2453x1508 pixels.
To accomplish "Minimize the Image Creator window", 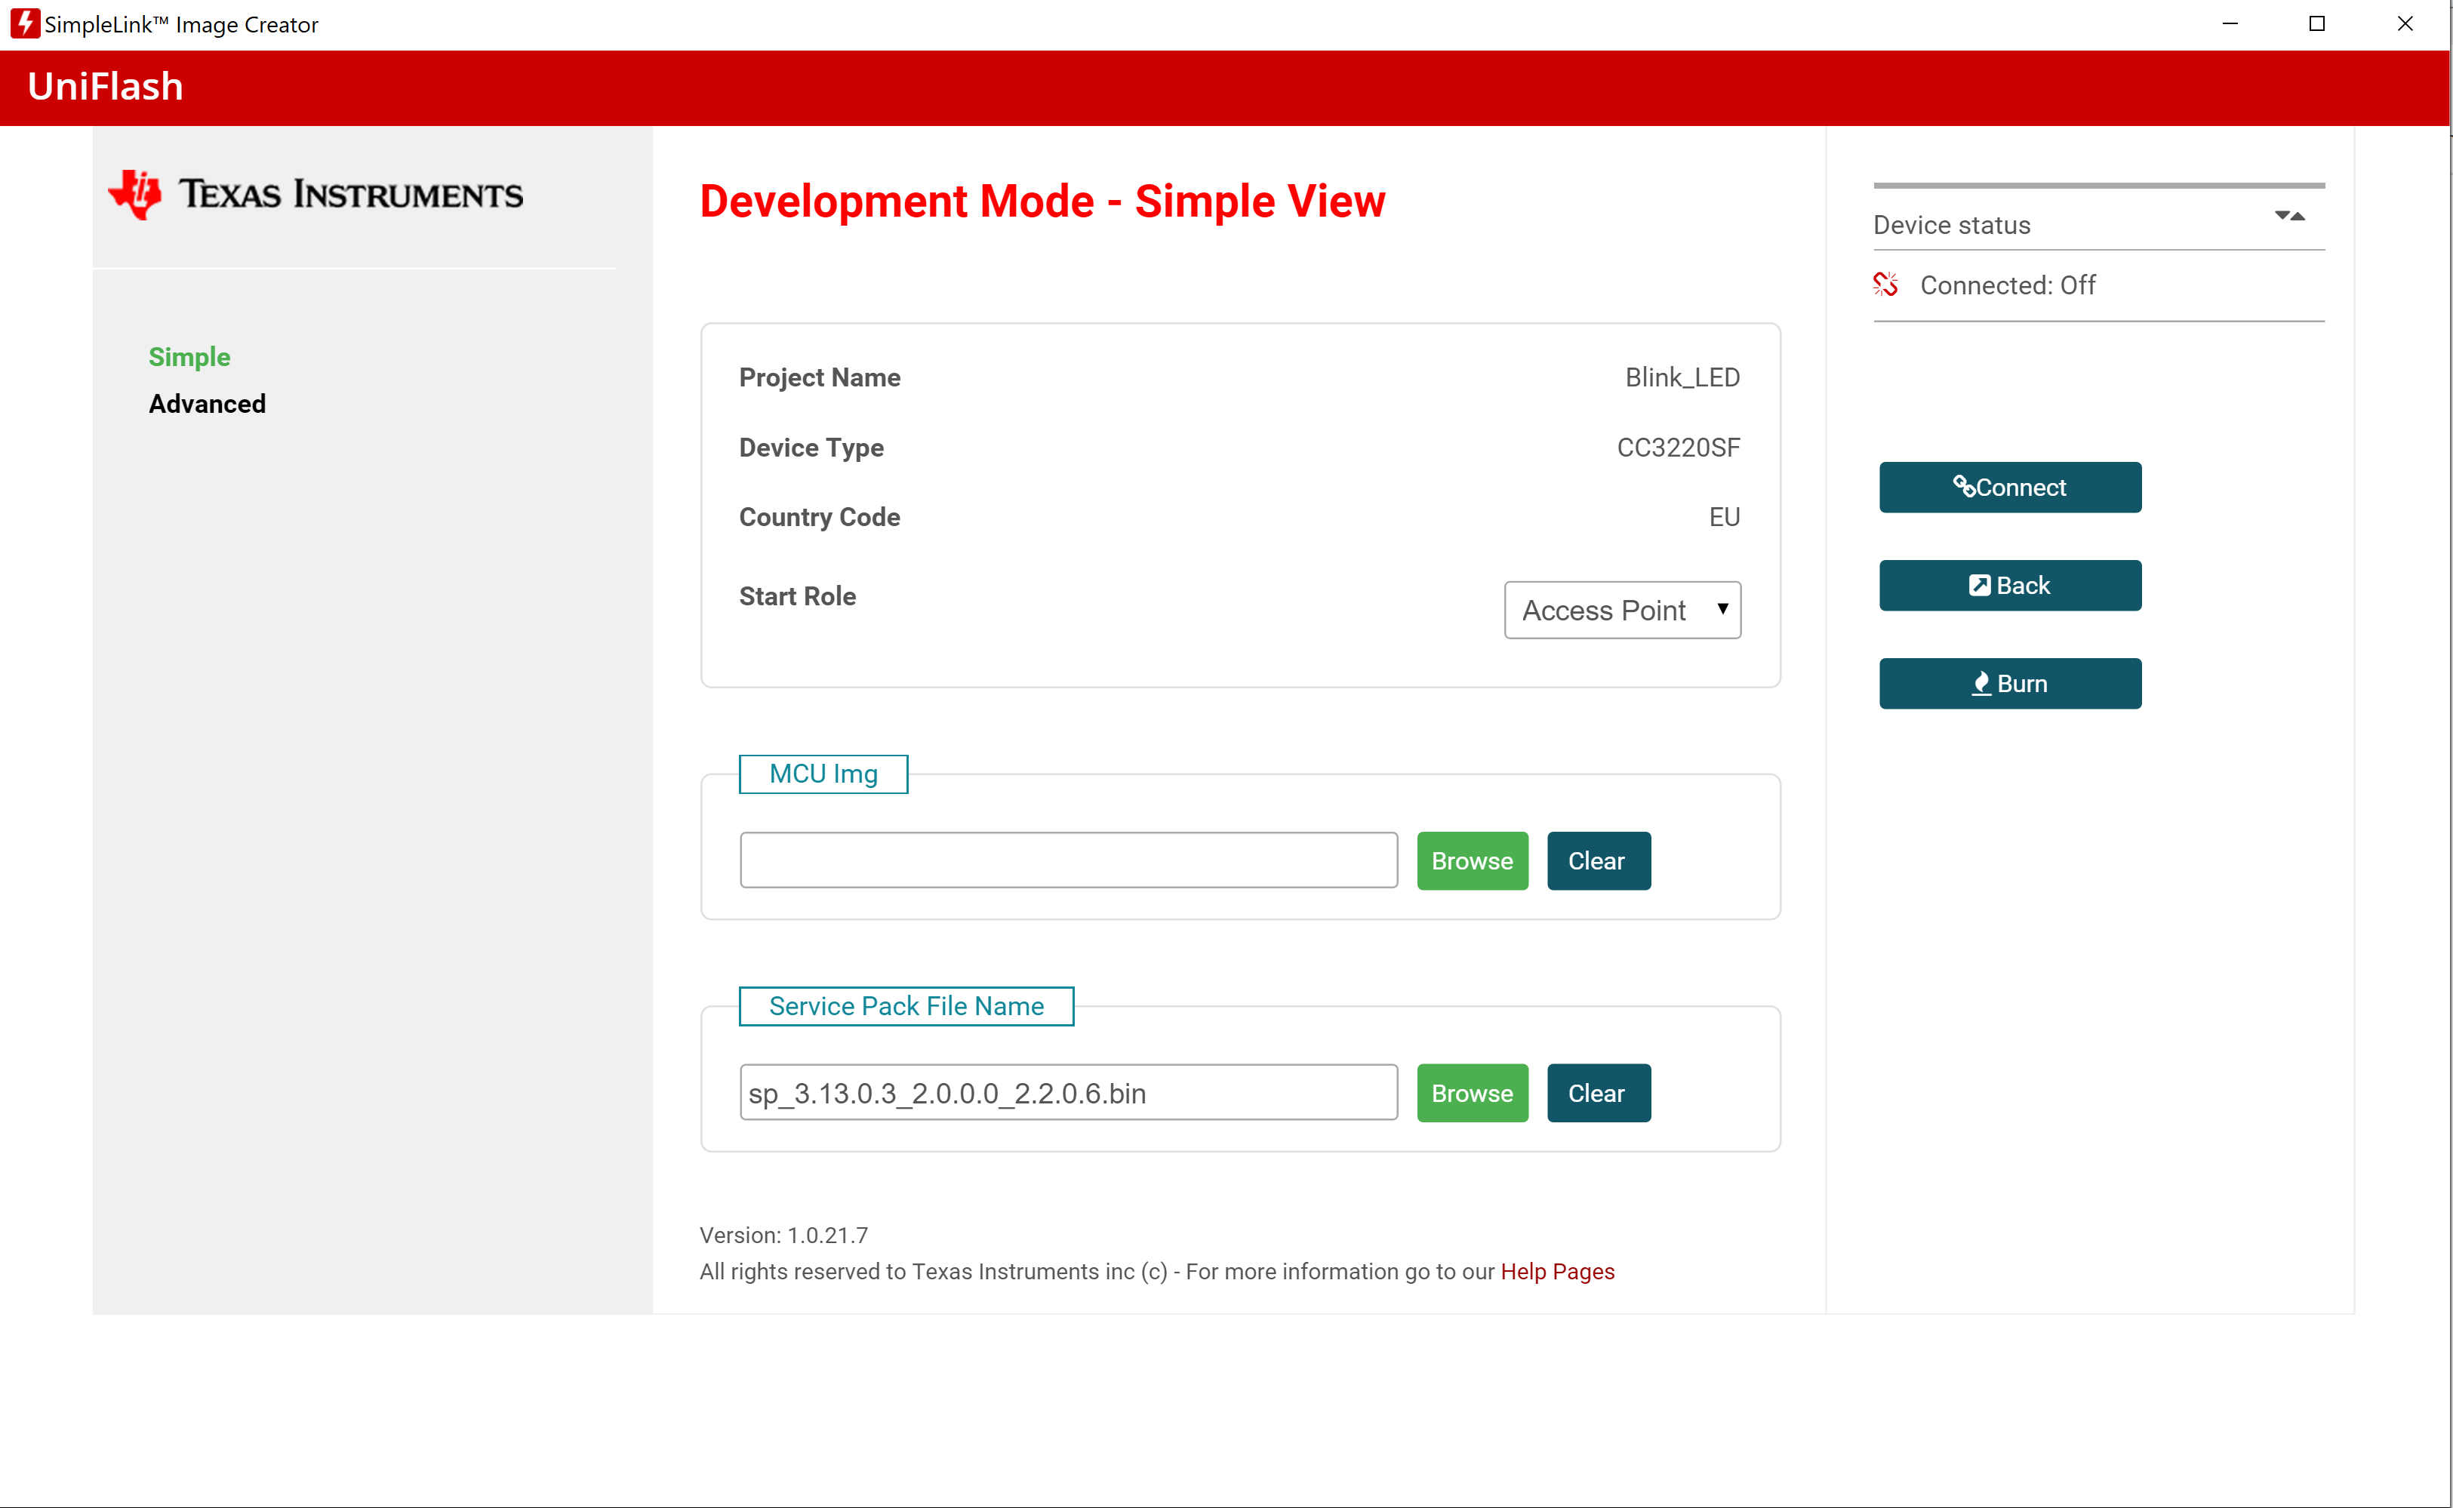I will pyautogui.click(x=2230, y=24).
